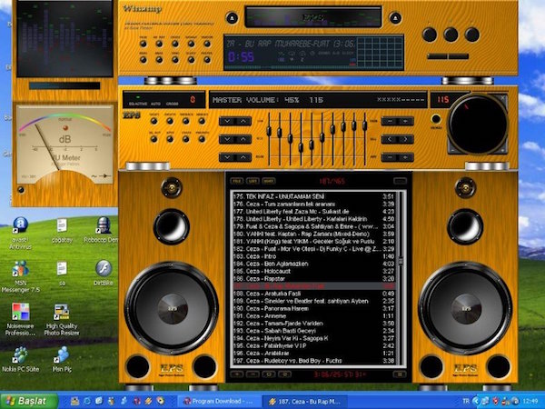Click top-row up chevron left of equalizer sliders
Viewport: 545px width, 409px height.
point(243,121)
